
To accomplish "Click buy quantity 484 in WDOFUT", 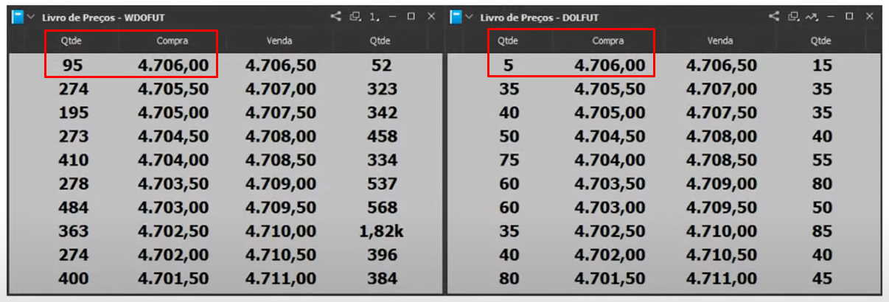I will click(x=73, y=207).
